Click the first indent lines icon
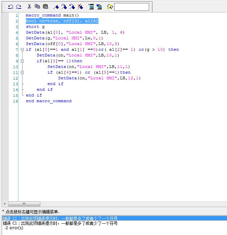Screen dimensions: 227x235 [x=91, y=7]
